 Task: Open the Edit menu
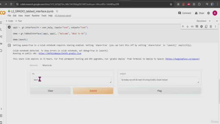(14, 15)
